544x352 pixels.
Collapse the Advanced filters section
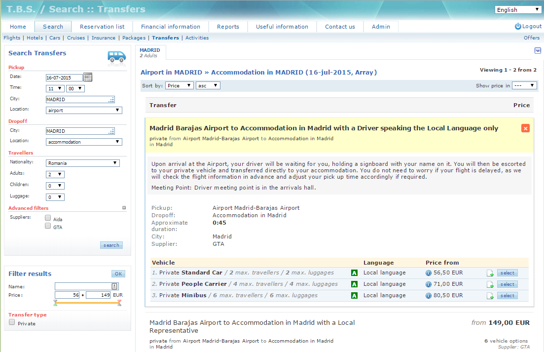(x=124, y=208)
